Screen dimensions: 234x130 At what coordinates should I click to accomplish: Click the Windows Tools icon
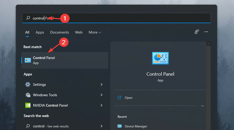(x=28, y=95)
